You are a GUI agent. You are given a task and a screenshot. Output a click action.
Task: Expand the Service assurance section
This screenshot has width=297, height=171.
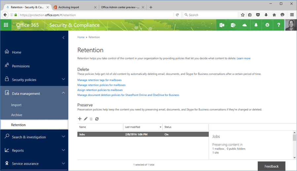click(x=63, y=163)
